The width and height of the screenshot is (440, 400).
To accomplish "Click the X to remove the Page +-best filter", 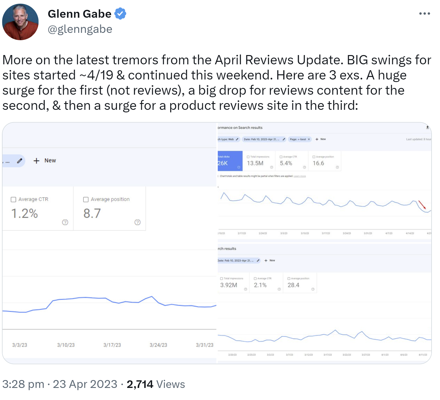I will pyautogui.click(x=309, y=139).
